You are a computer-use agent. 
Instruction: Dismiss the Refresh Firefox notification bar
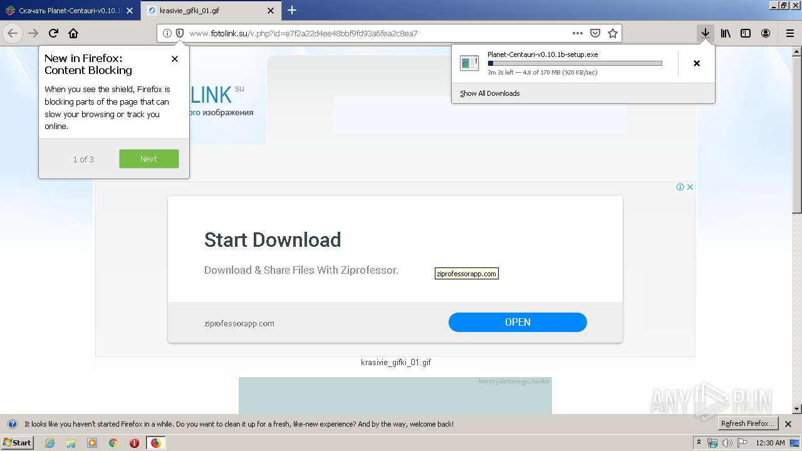point(788,424)
